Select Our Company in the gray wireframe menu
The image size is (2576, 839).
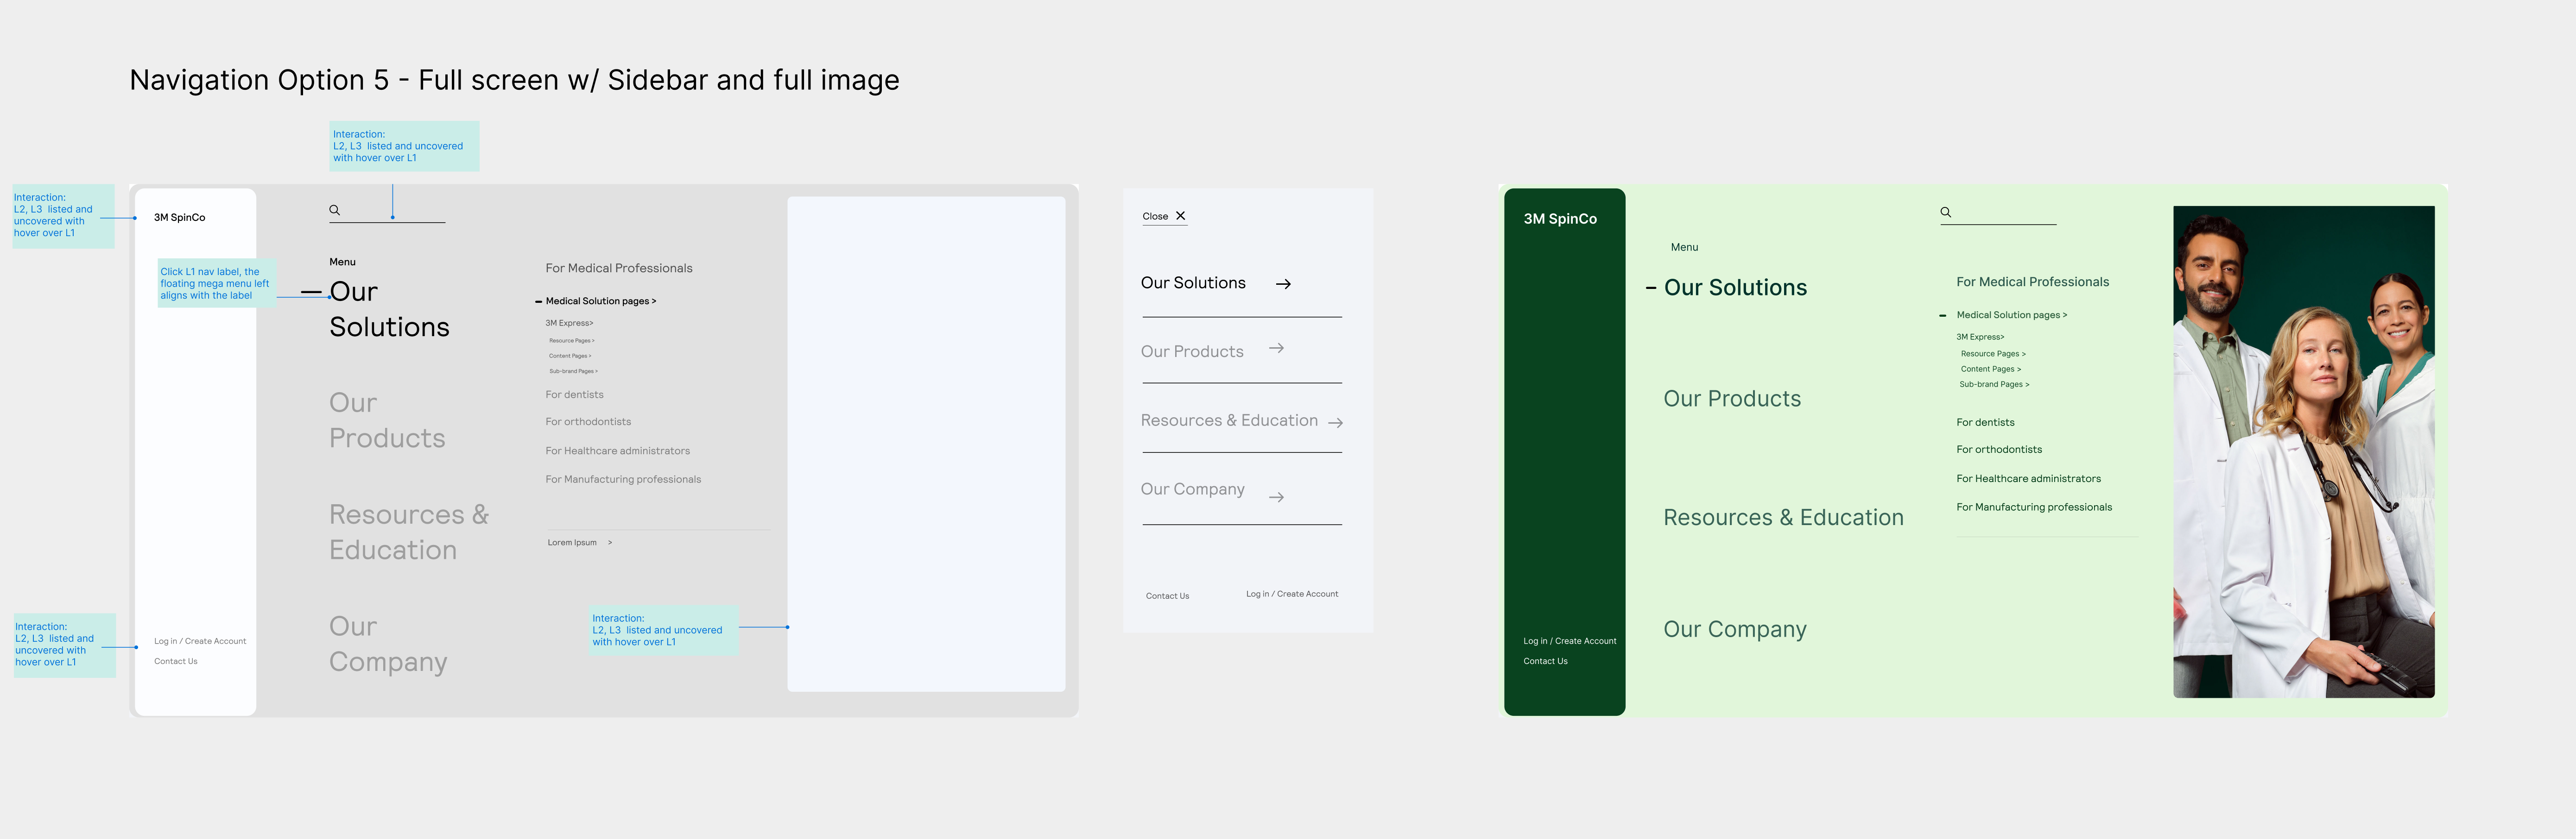point(388,644)
